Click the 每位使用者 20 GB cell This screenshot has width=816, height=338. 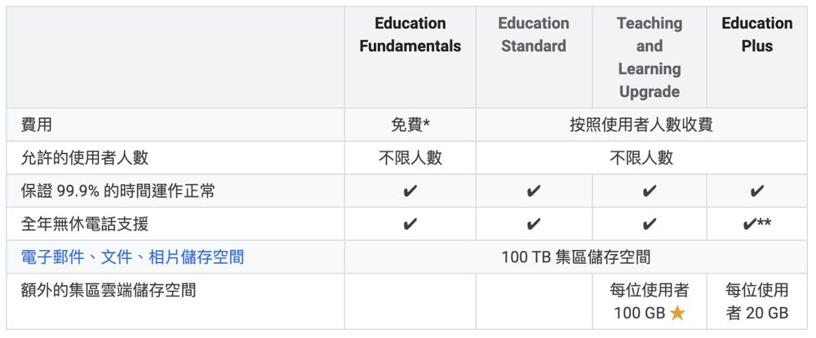756,301
